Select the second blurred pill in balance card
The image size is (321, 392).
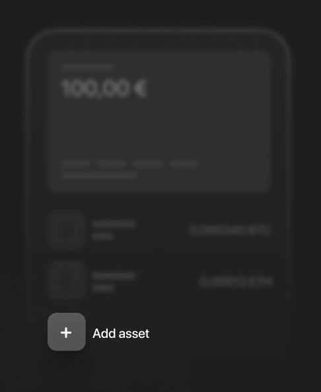(112, 164)
